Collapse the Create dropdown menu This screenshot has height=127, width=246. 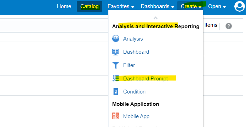tap(191, 6)
